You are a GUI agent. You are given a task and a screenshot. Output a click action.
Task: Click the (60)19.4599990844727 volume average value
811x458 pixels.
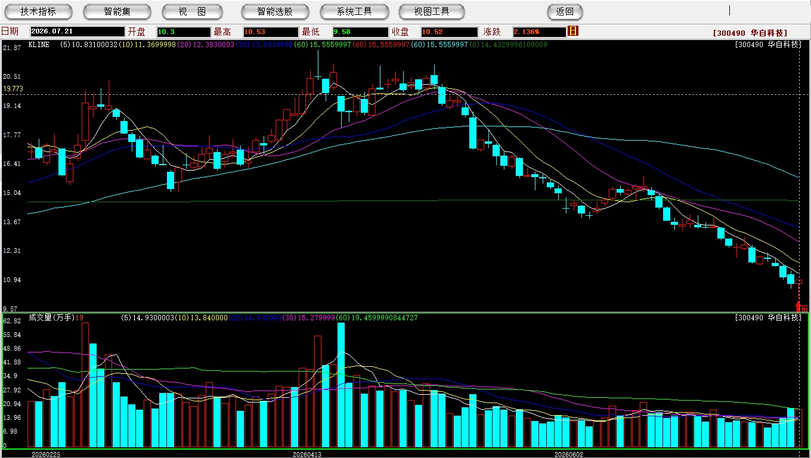click(x=376, y=318)
